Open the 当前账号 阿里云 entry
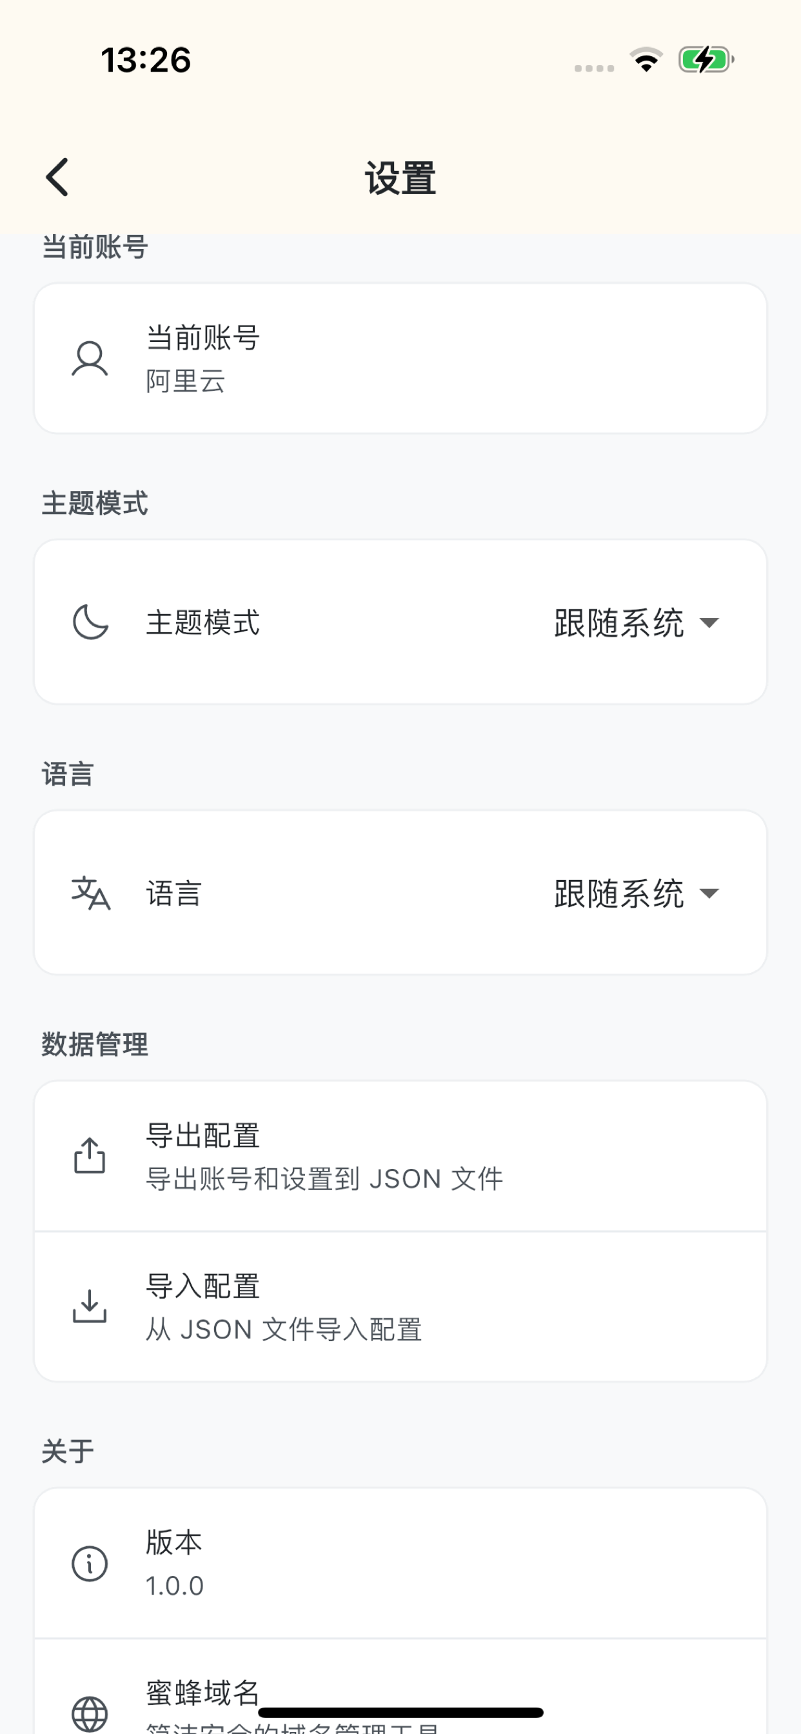 click(400, 358)
